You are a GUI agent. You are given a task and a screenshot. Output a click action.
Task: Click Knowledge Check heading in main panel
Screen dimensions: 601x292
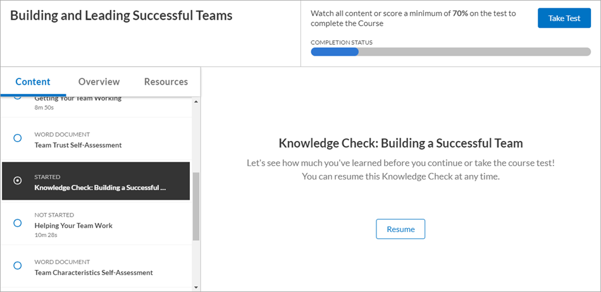[400, 143]
